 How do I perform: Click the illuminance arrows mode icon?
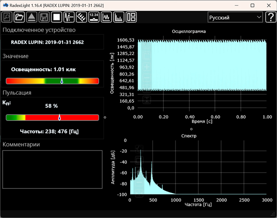81,17
